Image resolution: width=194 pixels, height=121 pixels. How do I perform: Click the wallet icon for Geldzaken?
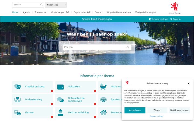61,87
